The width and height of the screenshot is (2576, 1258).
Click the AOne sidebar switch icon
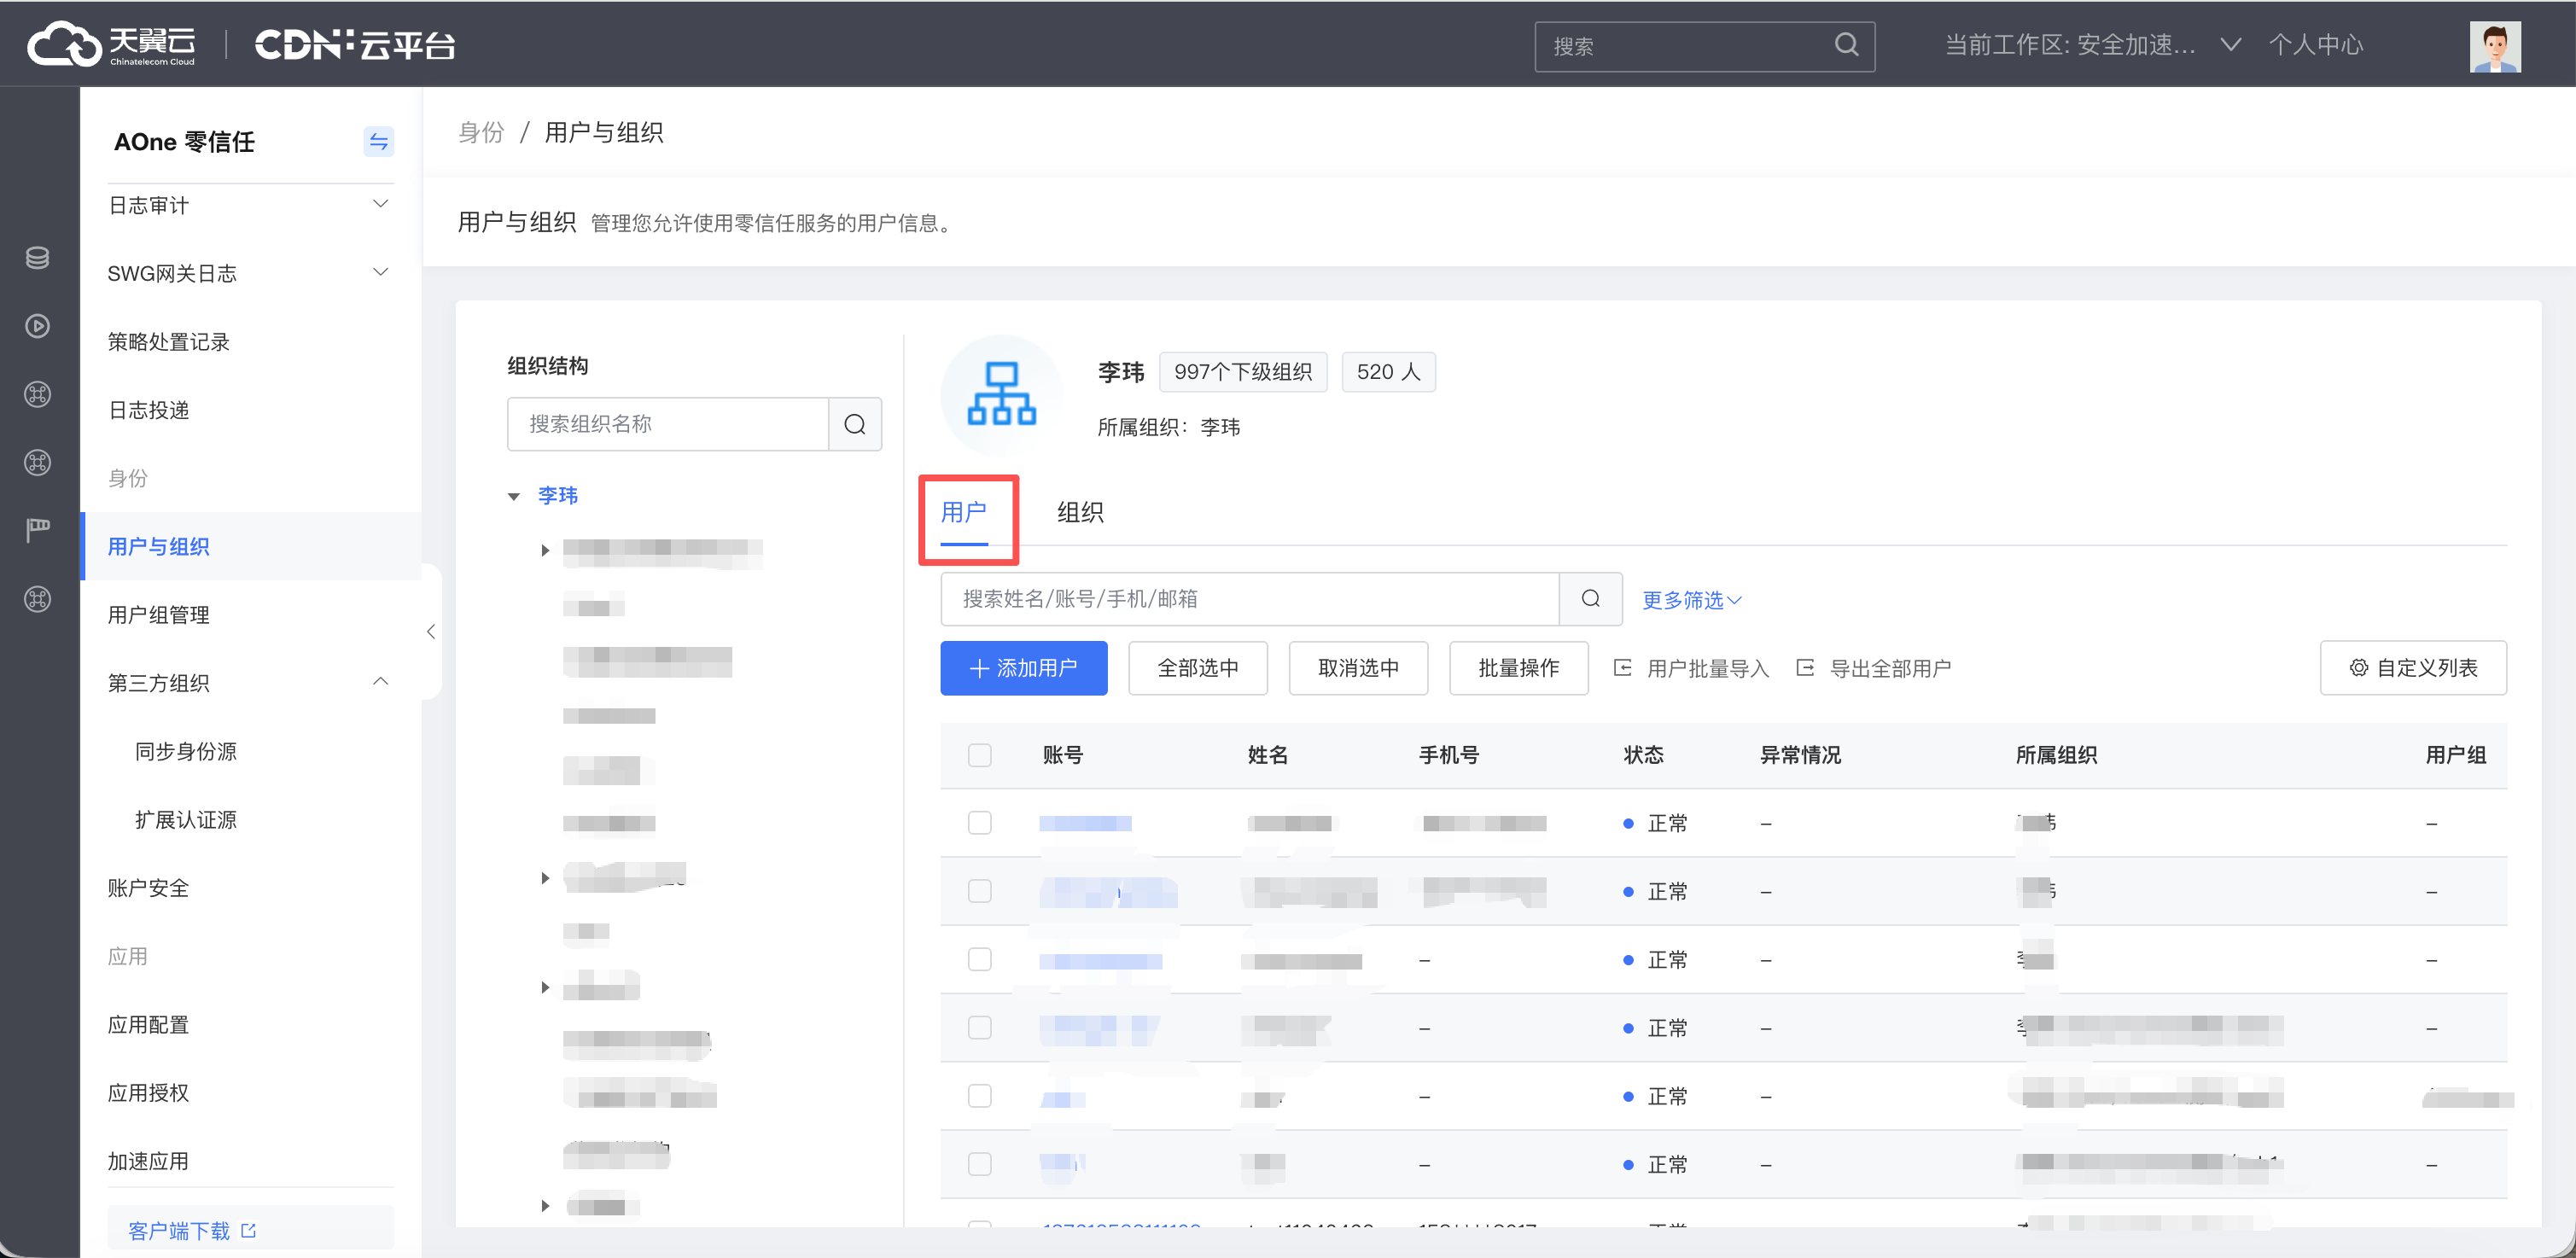point(378,142)
